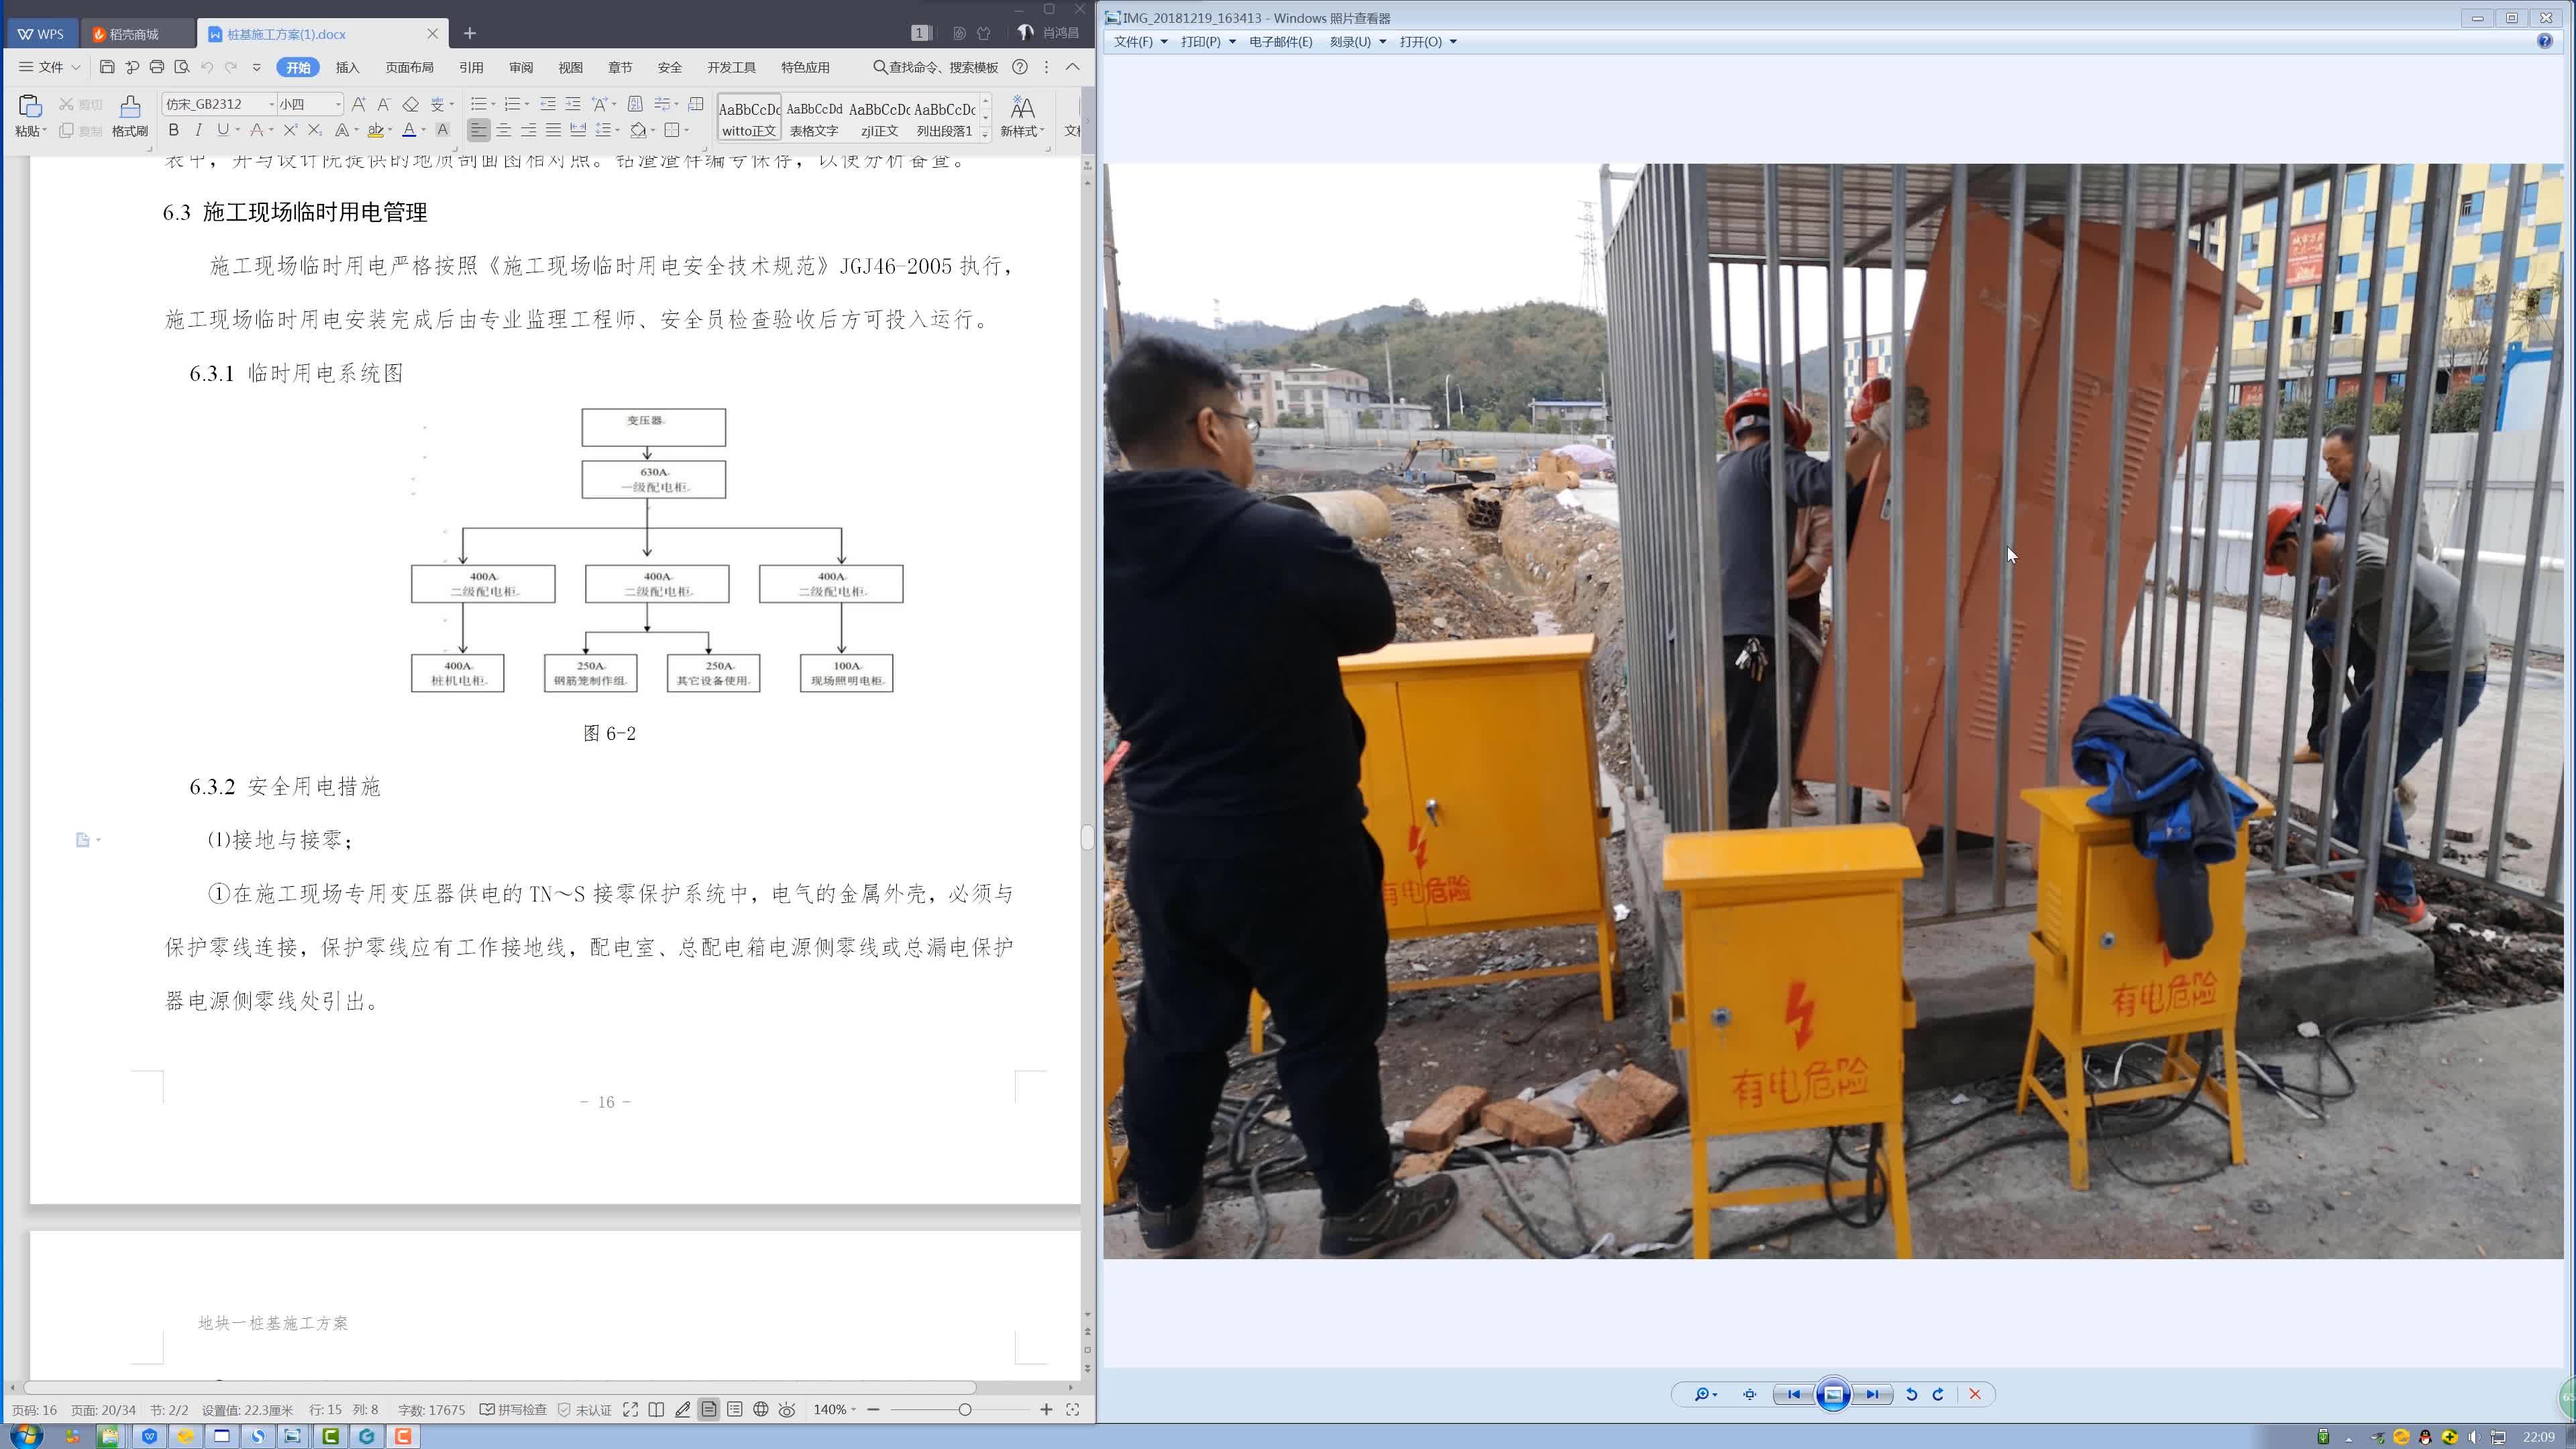Apply the 表格文字 style
This screenshot has width=2576, height=1449.
814,118
